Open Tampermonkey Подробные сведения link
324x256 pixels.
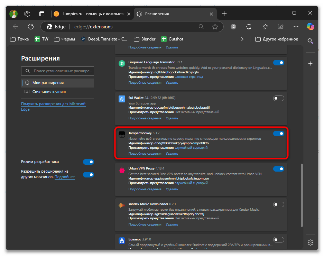coord(145,154)
